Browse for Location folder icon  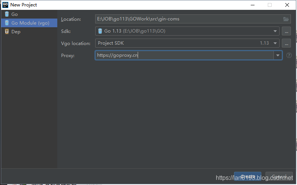tap(286, 19)
